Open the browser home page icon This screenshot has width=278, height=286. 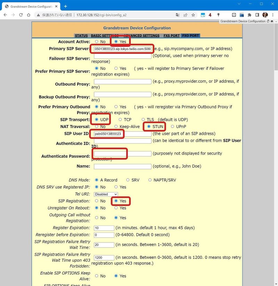click(x=28, y=15)
